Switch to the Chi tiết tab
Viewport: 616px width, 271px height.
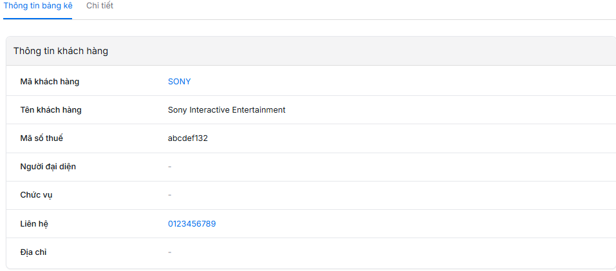click(x=100, y=6)
